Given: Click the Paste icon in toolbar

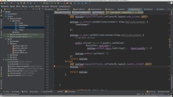Looking at the screenshot, I should pos(24,3).
